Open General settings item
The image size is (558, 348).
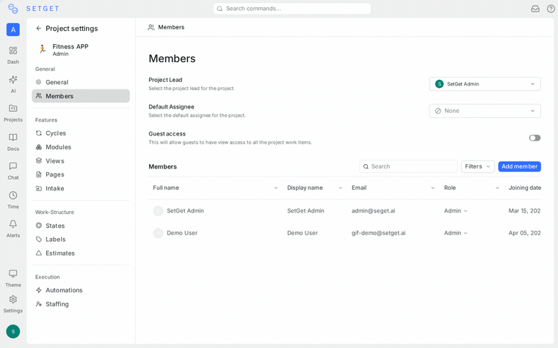tap(81, 82)
